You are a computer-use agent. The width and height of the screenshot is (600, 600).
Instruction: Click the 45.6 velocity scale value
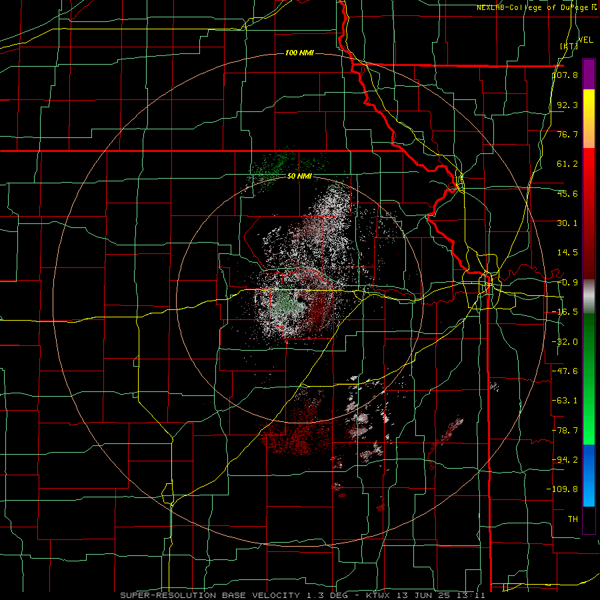point(567,193)
